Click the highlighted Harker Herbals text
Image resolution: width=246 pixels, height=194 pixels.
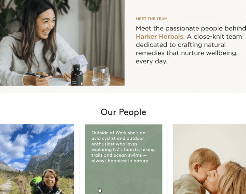coord(160,36)
